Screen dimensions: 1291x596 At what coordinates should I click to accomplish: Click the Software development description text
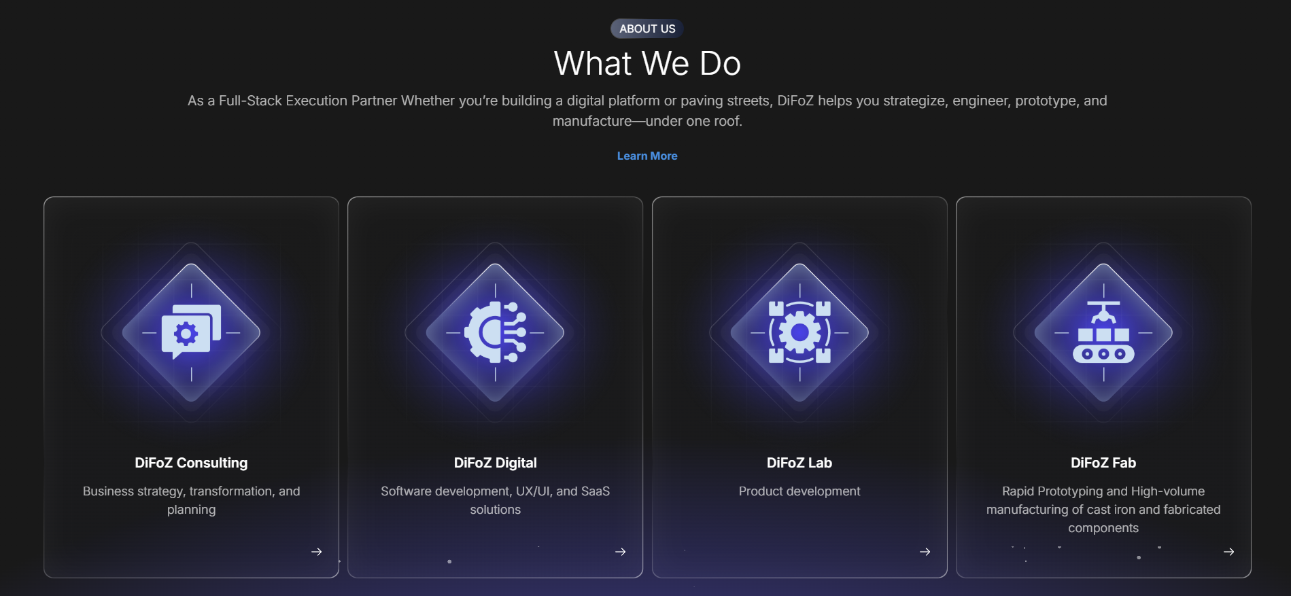coord(495,500)
